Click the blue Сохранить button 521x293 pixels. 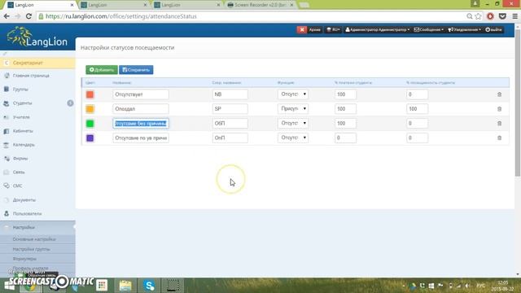tap(136, 70)
